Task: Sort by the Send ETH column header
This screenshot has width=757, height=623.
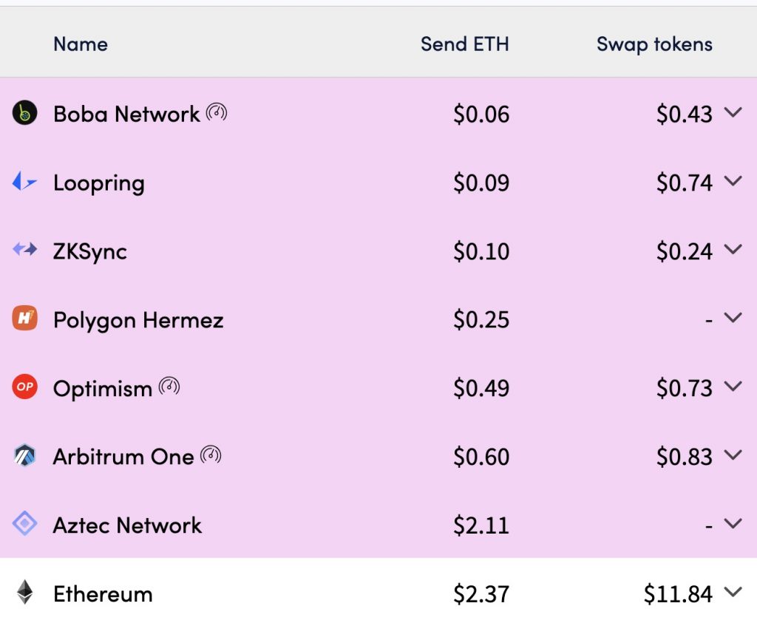Action: pyautogui.click(x=465, y=44)
